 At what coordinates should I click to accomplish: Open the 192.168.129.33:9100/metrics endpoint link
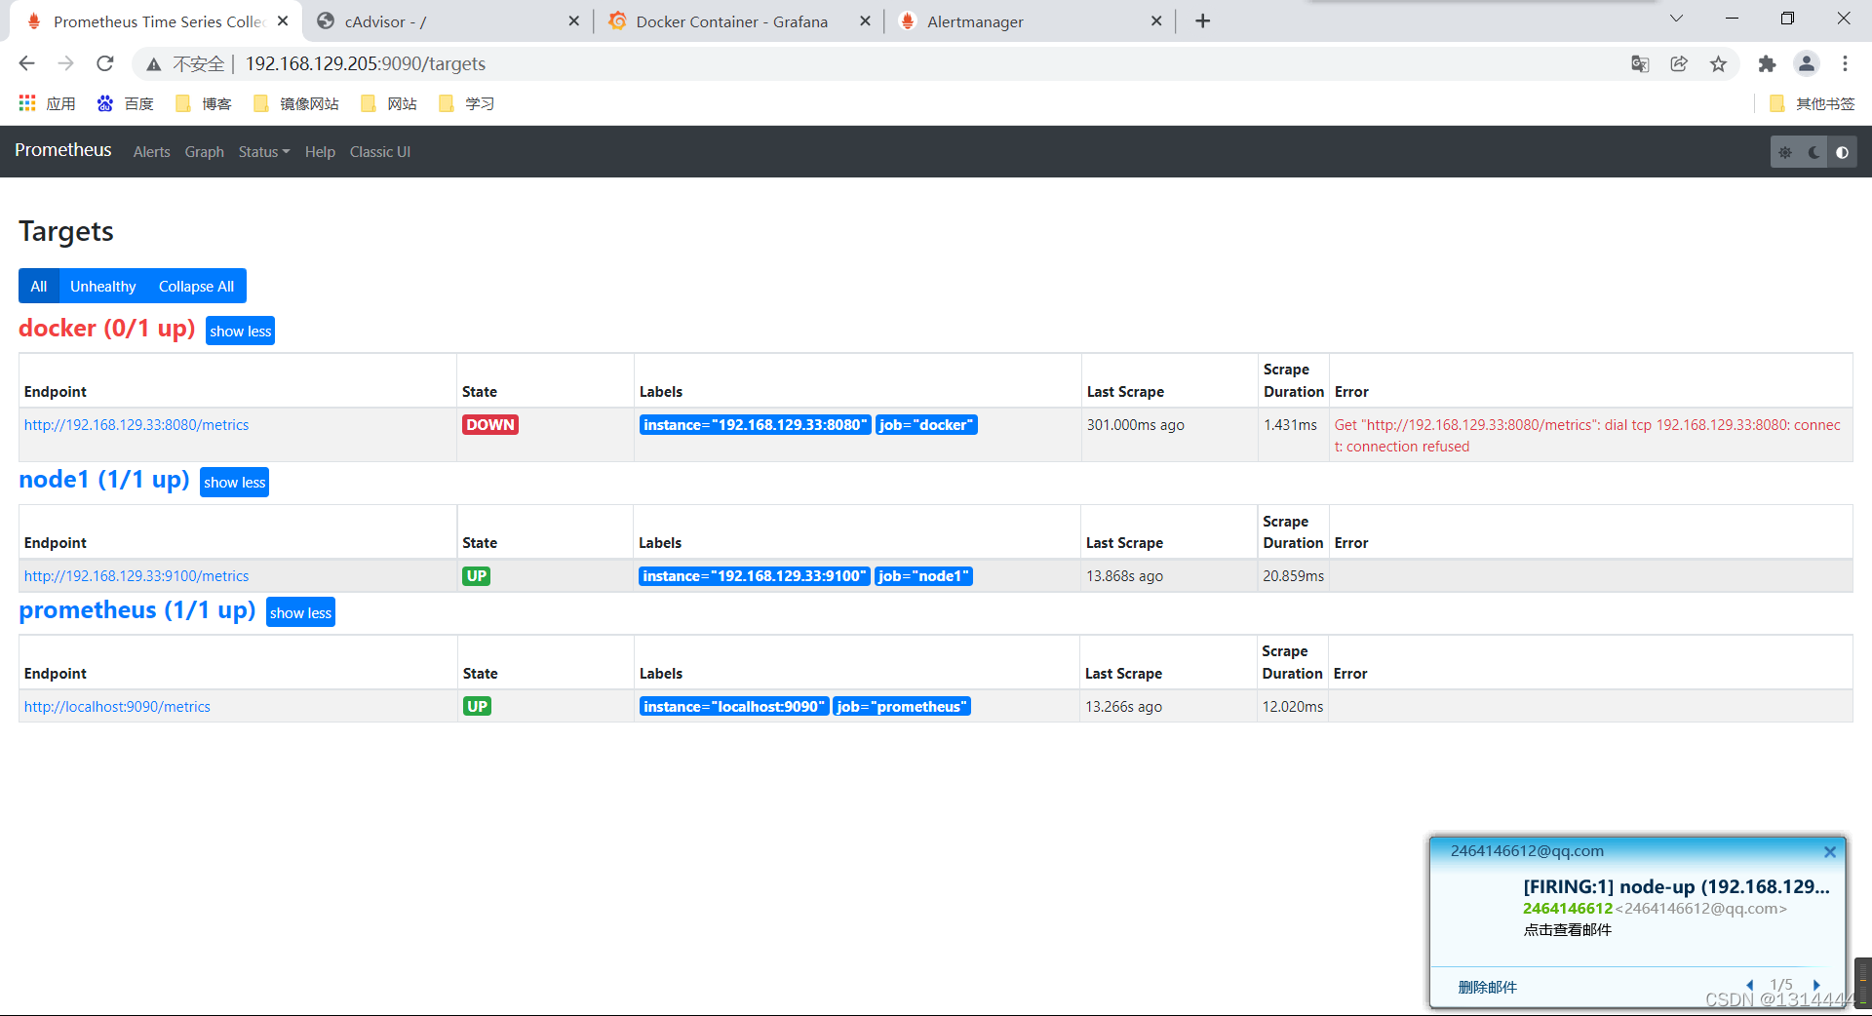[136, 576]
